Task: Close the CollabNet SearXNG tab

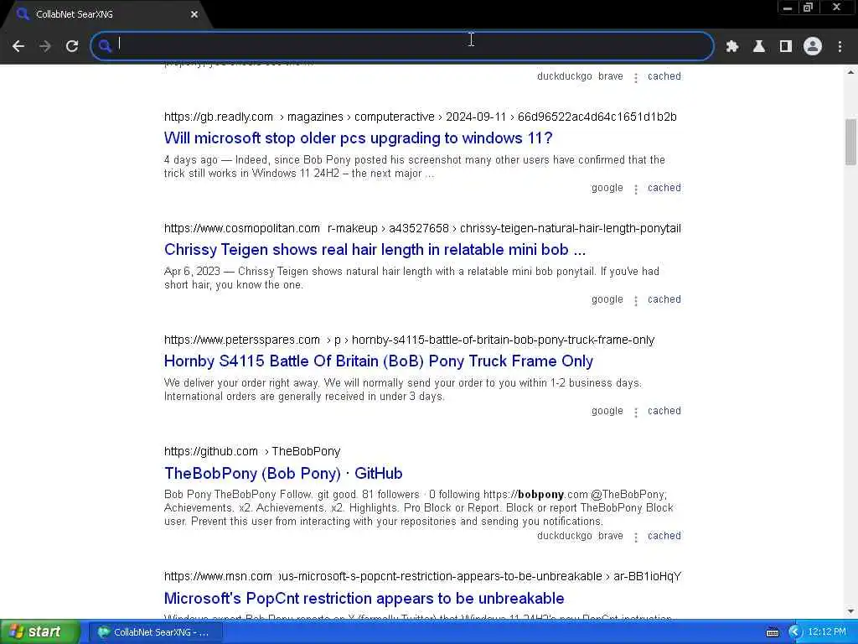Action: [194, 14]
